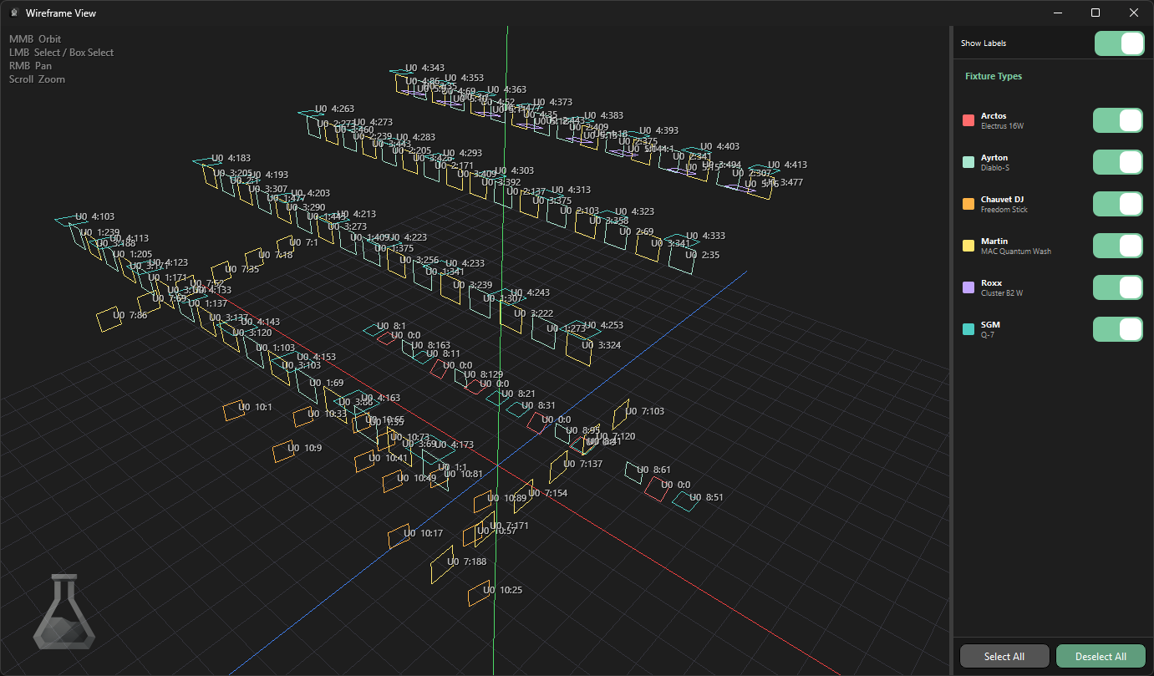Screen dimensions: 1154x676
Task: Select the fixture labeled U0 3:324
Action: [x=580, y=348]
